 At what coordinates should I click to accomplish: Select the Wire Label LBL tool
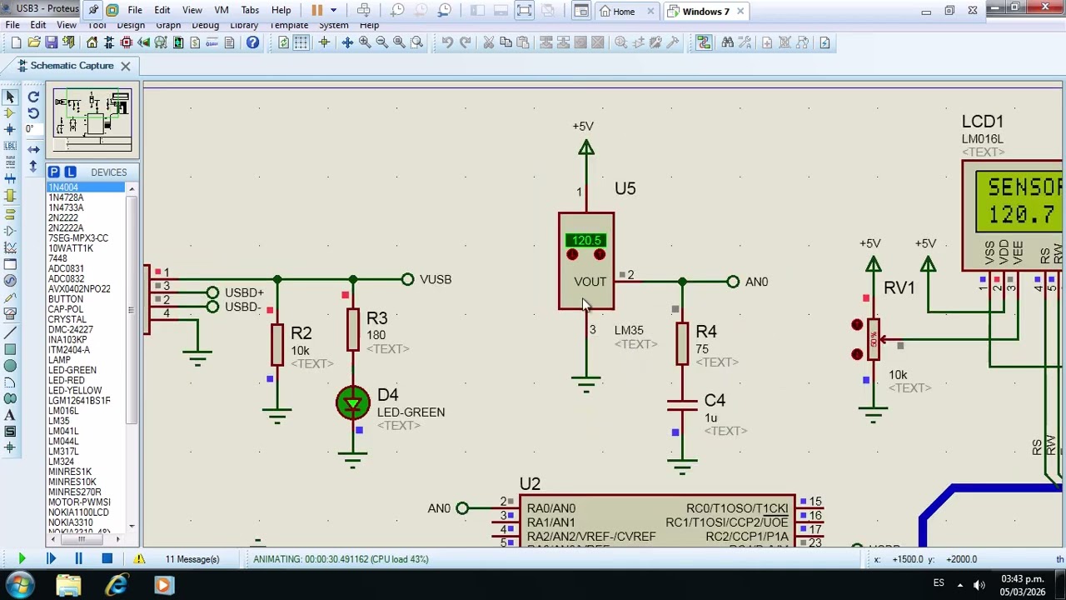point(10,146)
